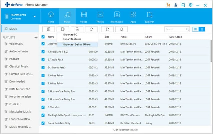Viewport: 213px width, 134px height.
Task: Switch to the Information tab
Action: point(117,17)
